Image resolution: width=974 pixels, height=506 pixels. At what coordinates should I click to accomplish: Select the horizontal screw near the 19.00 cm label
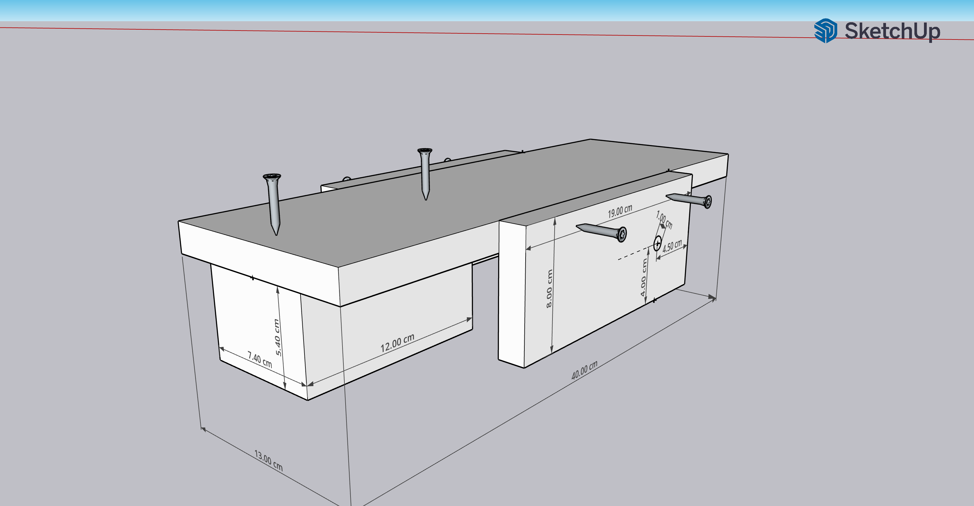point(601,232)
